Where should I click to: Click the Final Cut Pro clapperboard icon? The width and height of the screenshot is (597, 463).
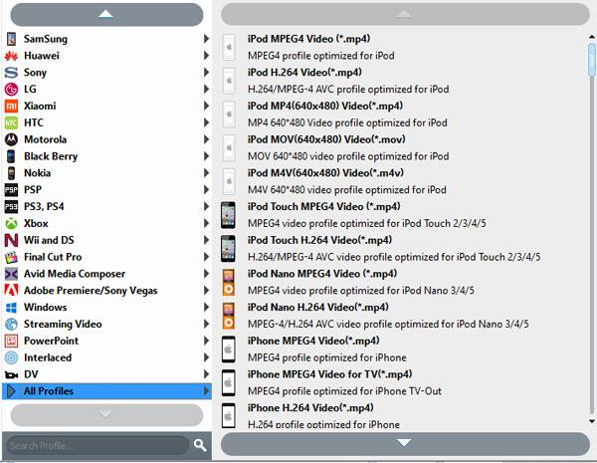(x=11, y=257)
